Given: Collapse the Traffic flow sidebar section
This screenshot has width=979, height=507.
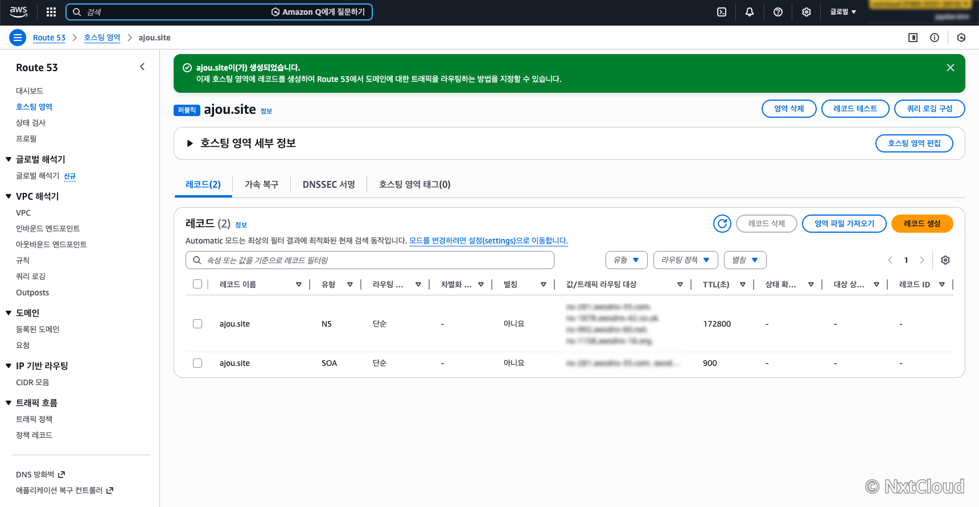Looking at the screenshot, I should coord(9,403).
